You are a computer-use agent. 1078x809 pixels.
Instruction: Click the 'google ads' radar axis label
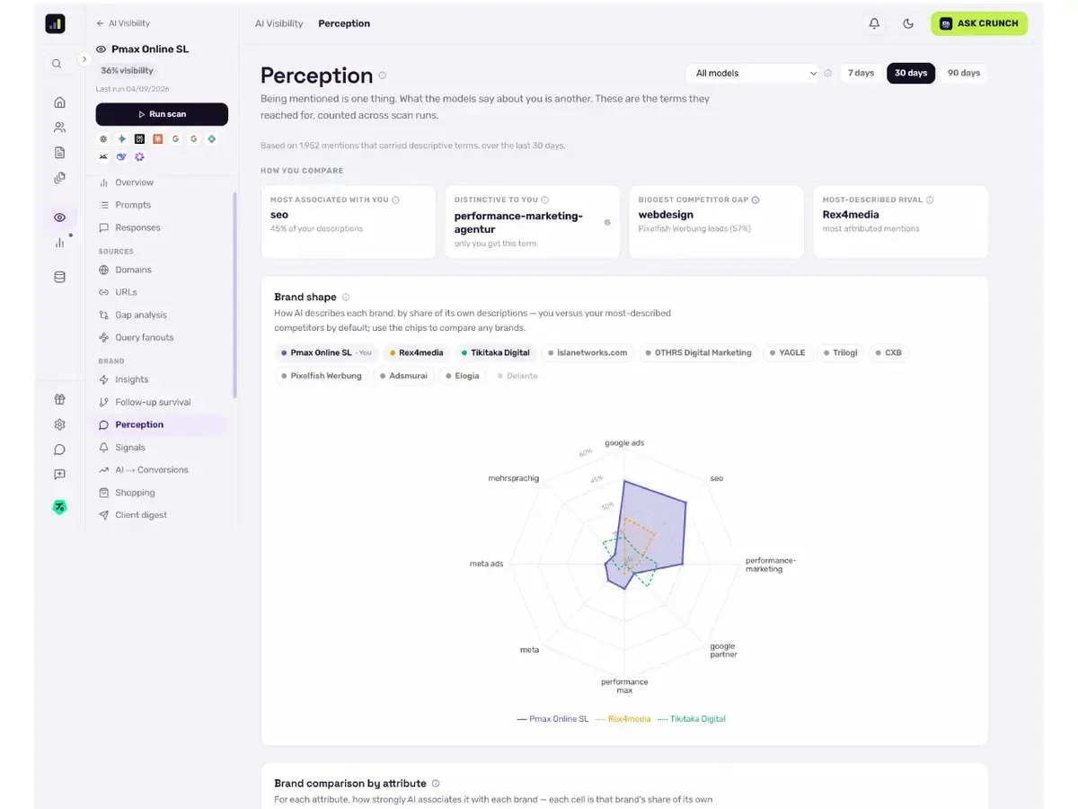(x=624, y=443)
